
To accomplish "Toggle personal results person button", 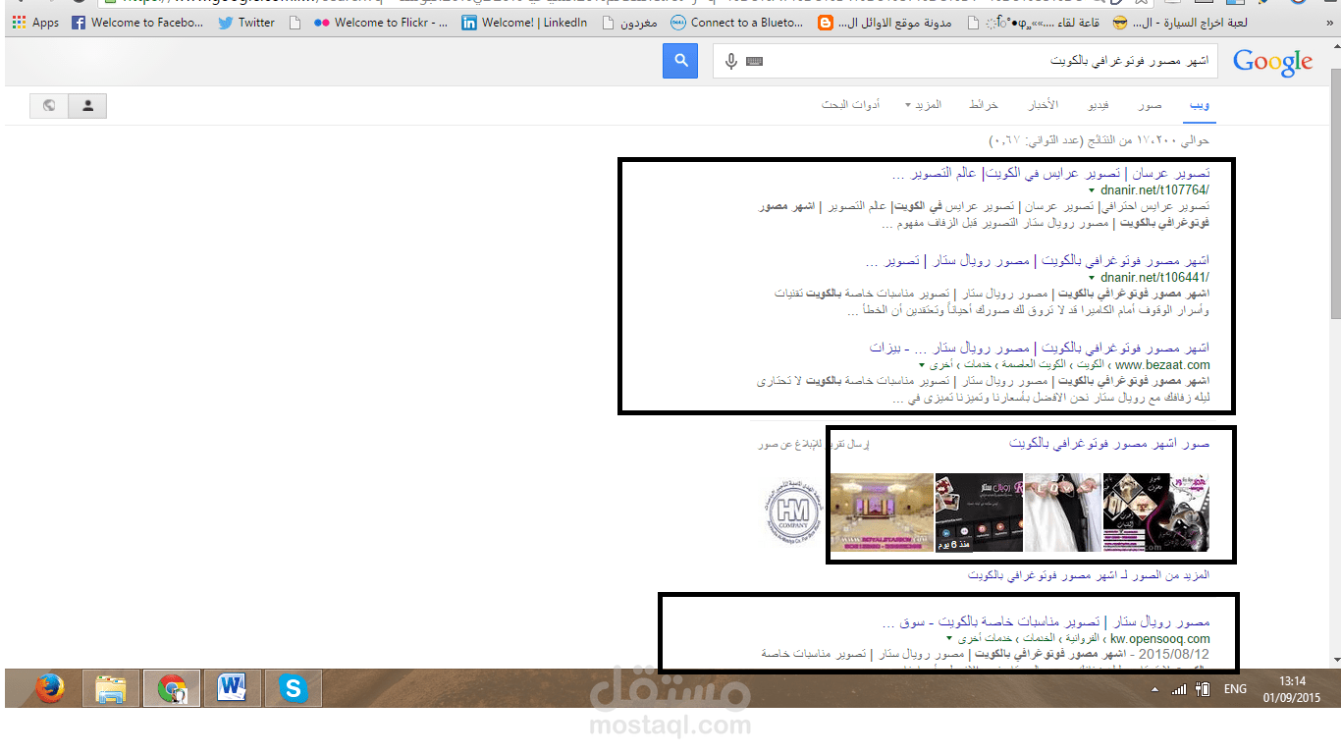I will pos(87,106).
